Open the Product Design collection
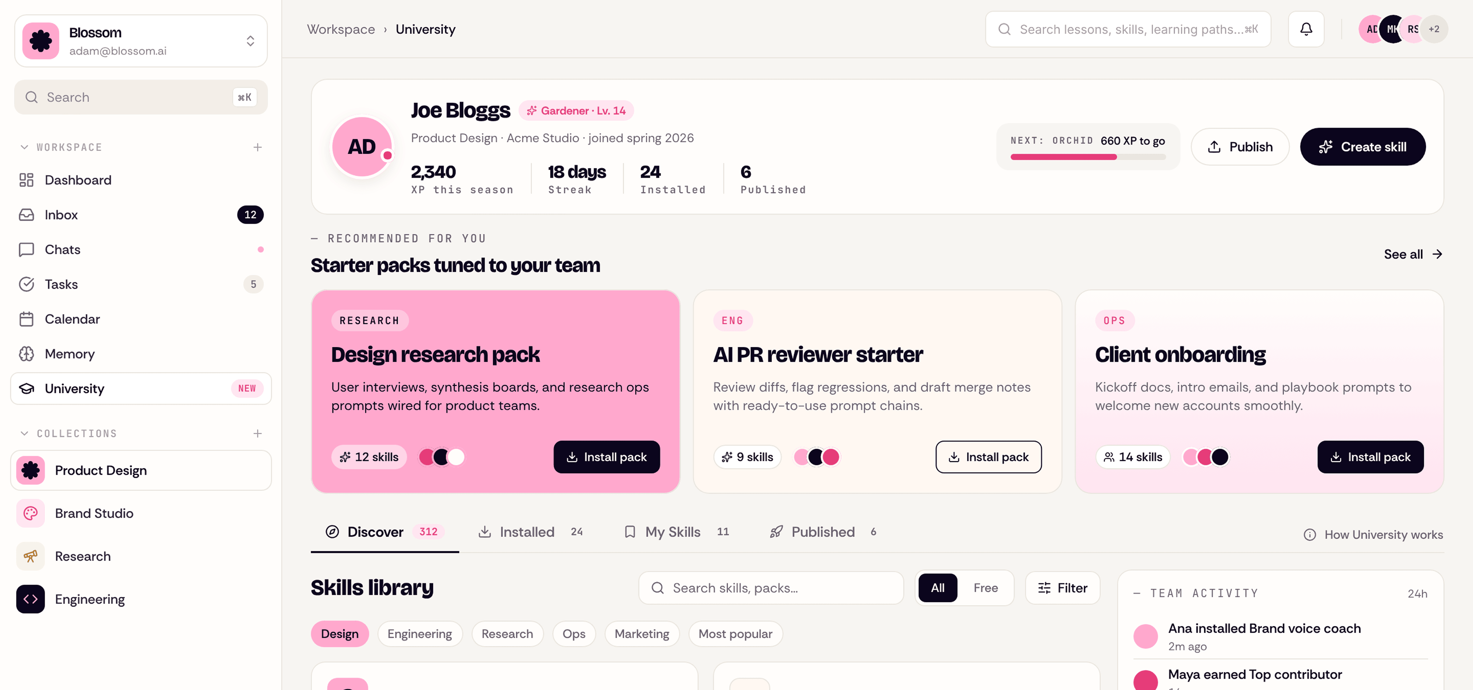This screenshot has width=1473, height=690. pos(141,471)
